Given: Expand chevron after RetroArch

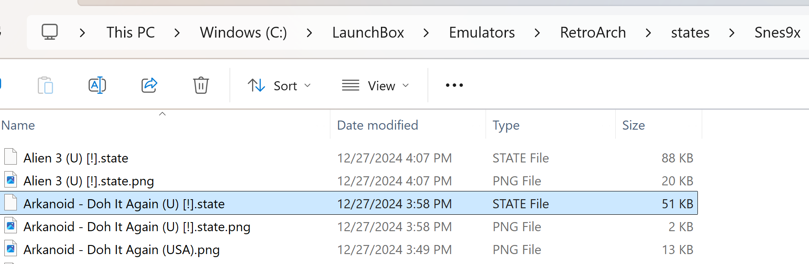Looking at the screenshot, I should pos(648,32).
